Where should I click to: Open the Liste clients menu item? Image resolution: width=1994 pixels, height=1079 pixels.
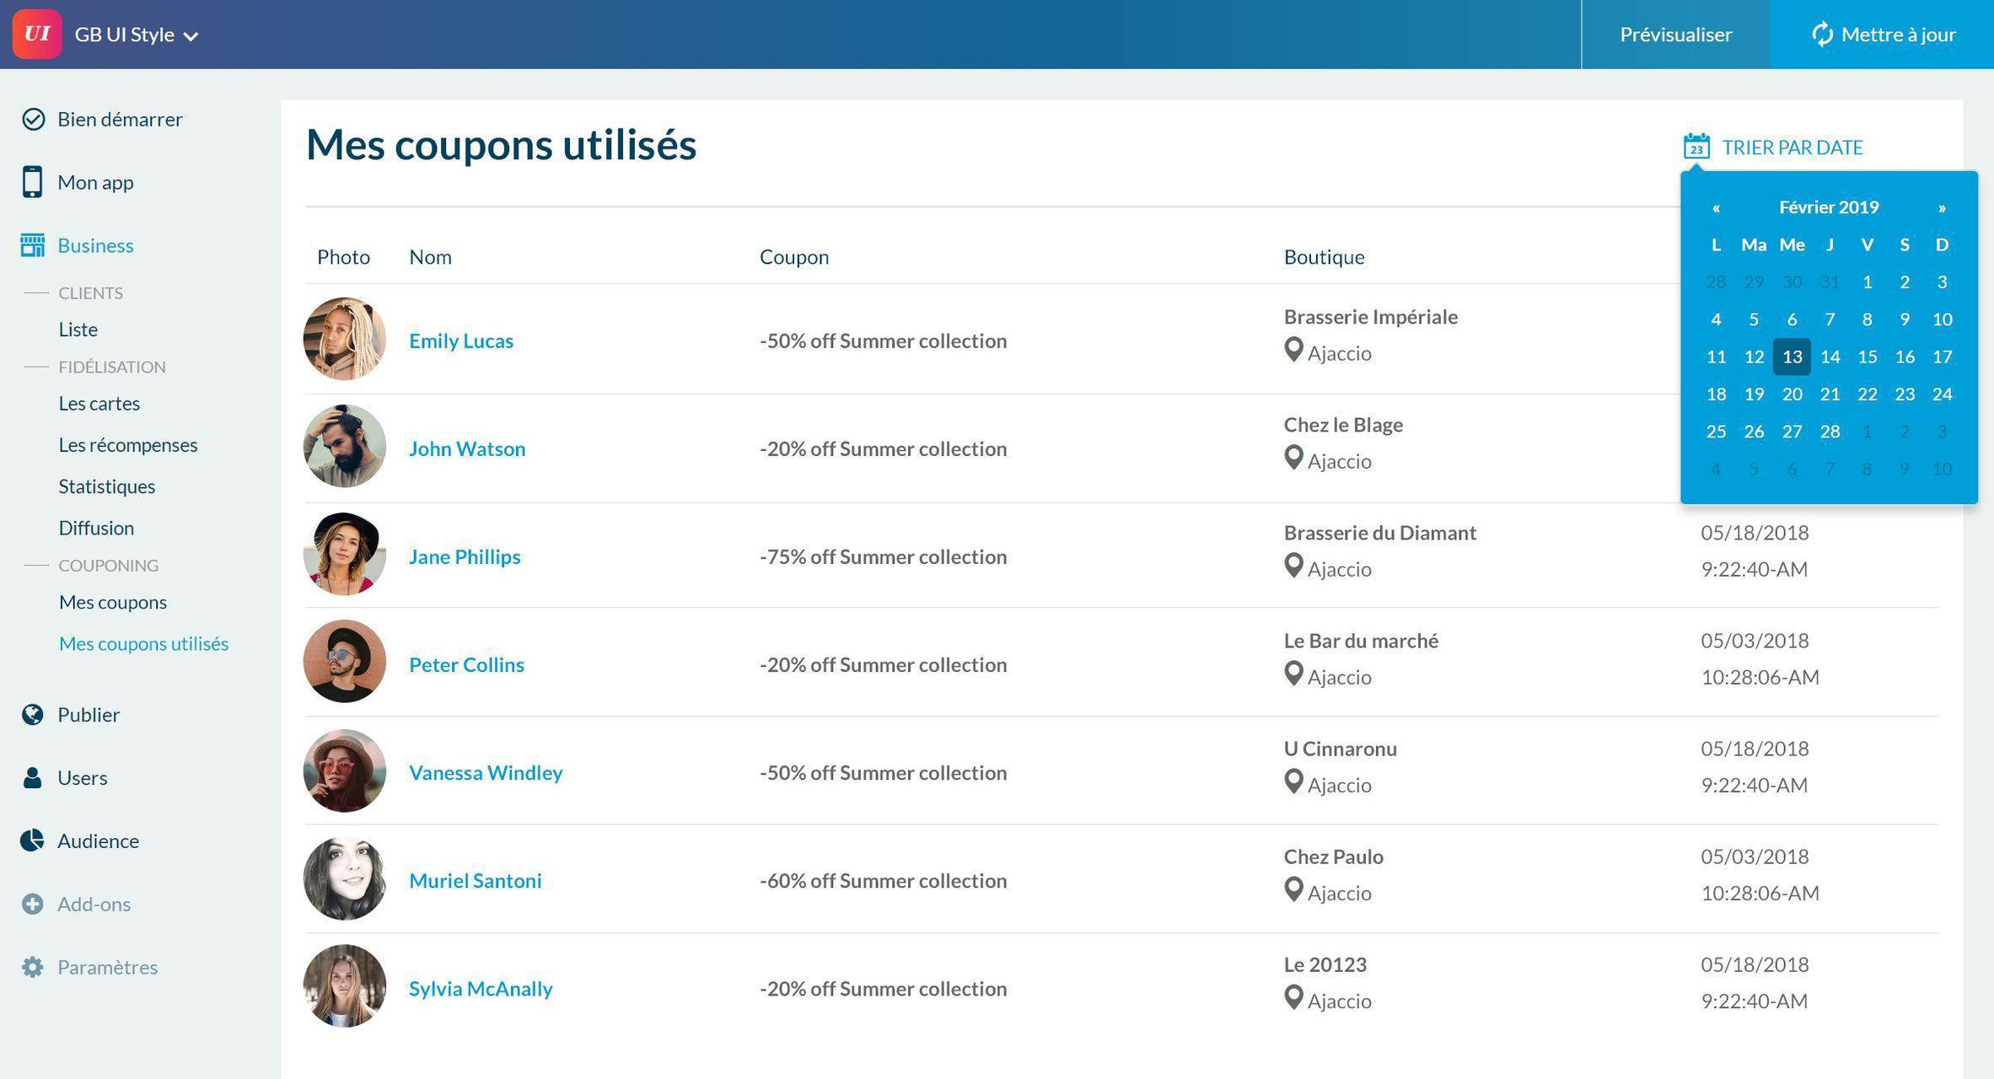(78, 330)
